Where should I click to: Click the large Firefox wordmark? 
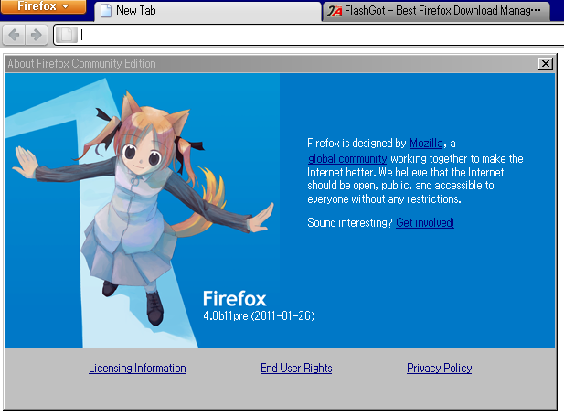(235, 299)
